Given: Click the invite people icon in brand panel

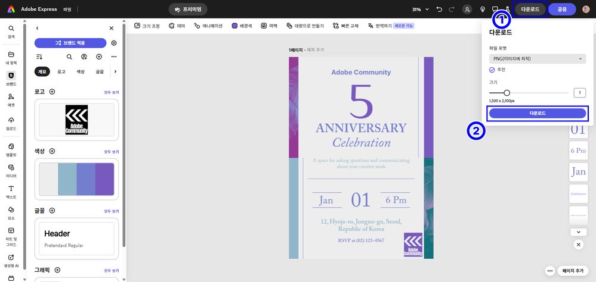Looking at the screenshot, I should [84, 57].
